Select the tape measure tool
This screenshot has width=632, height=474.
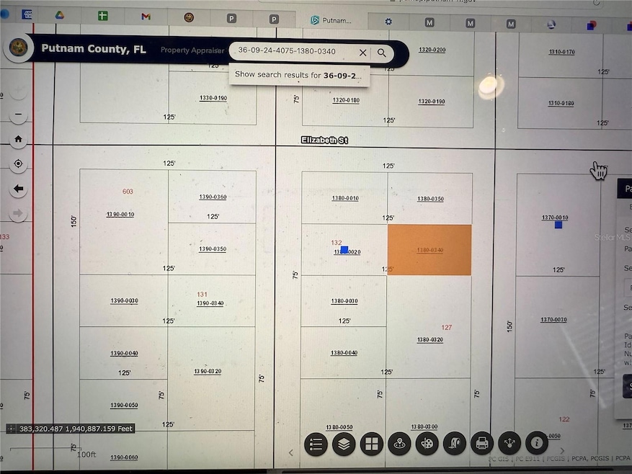[x=455, y=444]
